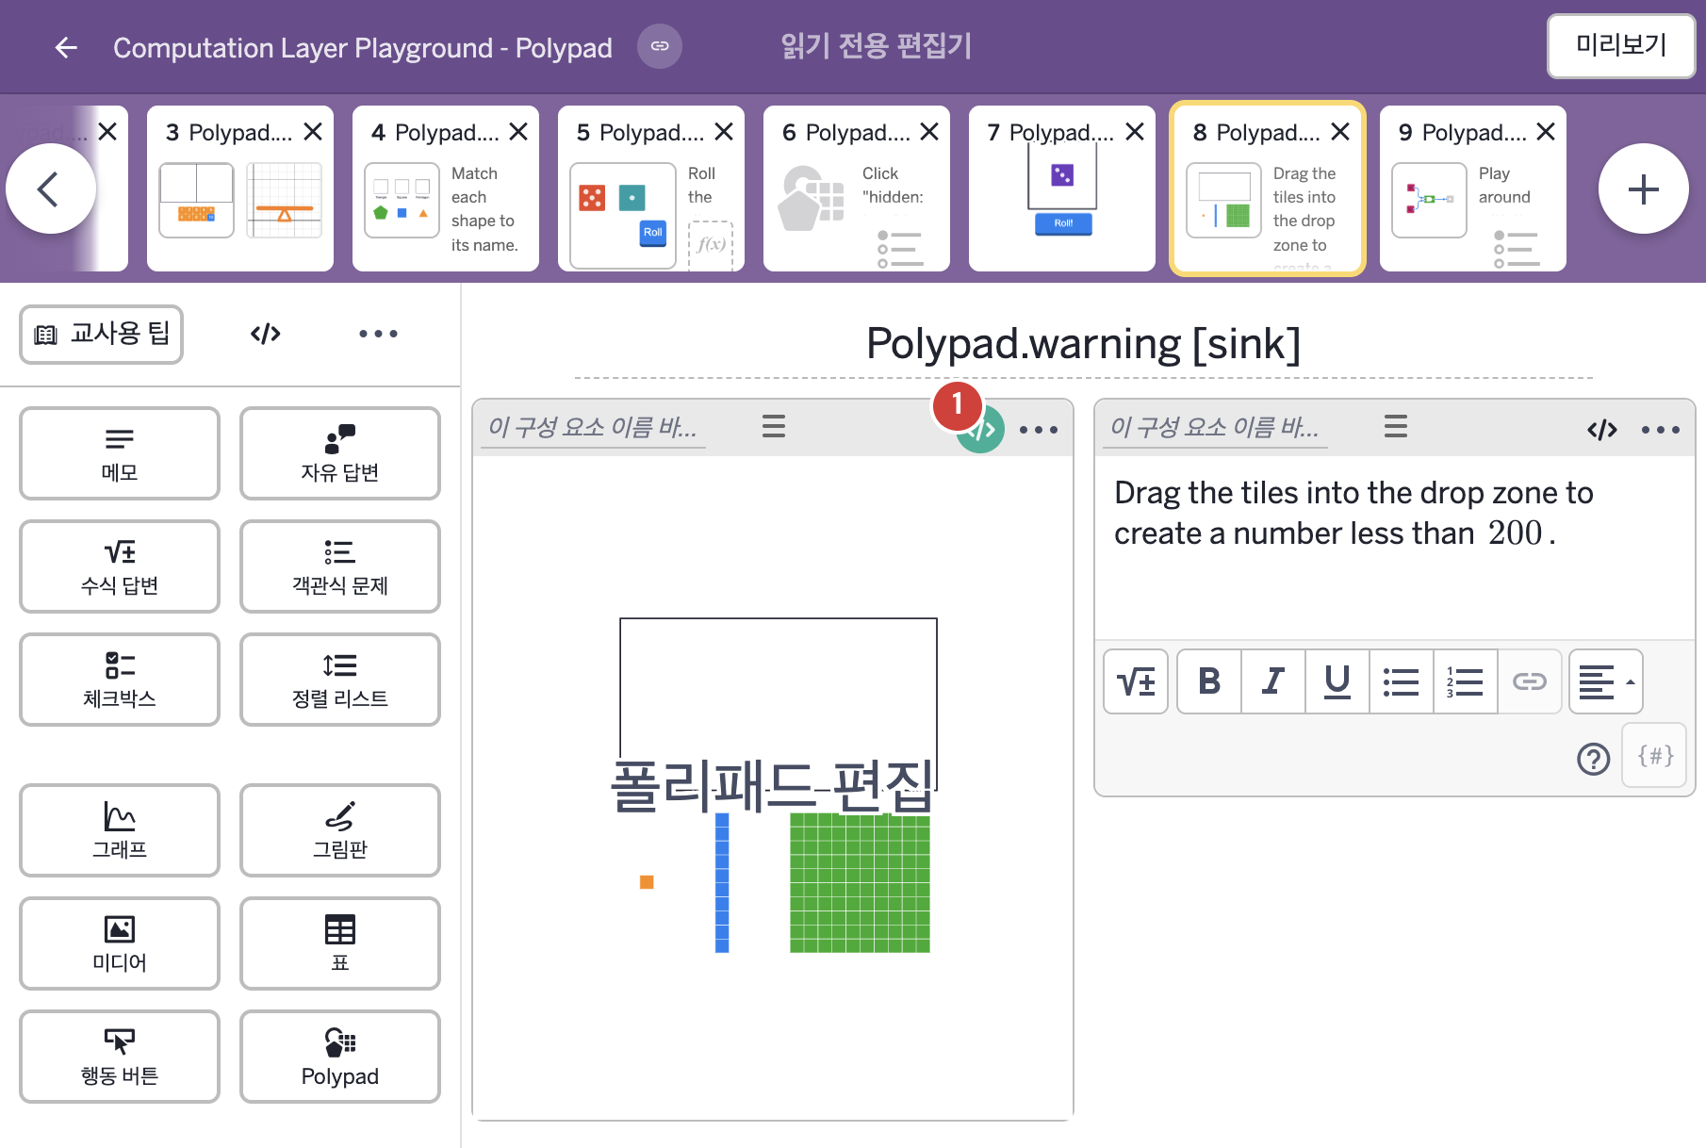The image size is (1706, 1148).
Task: Open Polypad component more options
Action: coord(1039,430)
